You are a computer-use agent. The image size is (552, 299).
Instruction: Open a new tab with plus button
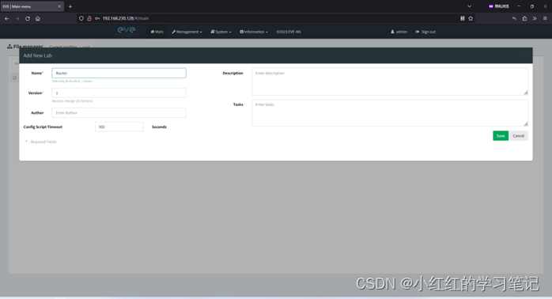click(70, 6)
